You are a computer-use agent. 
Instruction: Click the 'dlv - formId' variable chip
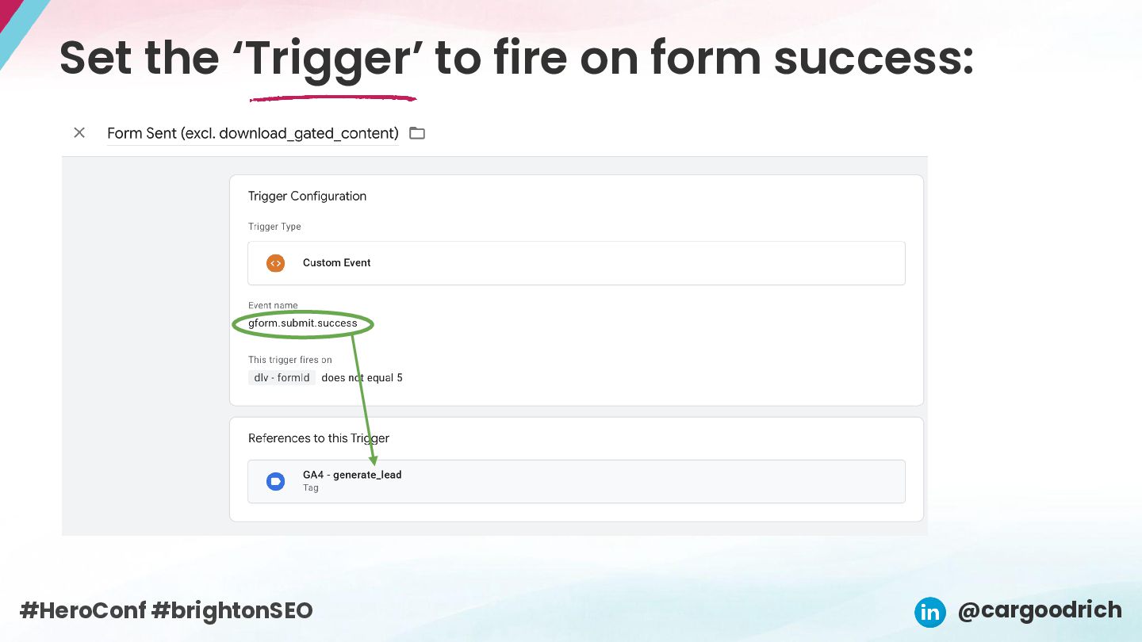click(282, 378)
